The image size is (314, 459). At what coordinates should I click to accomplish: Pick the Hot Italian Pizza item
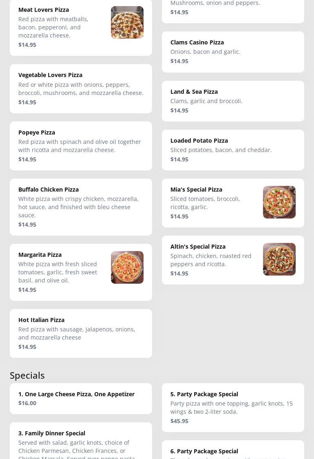coord(81,333)
